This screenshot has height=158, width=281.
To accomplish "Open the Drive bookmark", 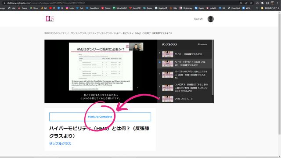I will point(34,8).
